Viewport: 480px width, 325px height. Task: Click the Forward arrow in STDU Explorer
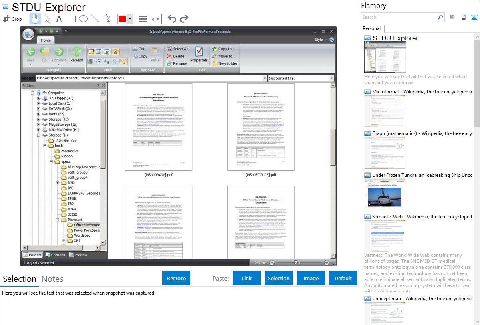click(x=59, y=52)
